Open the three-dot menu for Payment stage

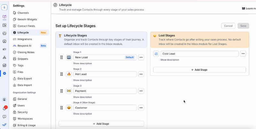pos(141,91)
